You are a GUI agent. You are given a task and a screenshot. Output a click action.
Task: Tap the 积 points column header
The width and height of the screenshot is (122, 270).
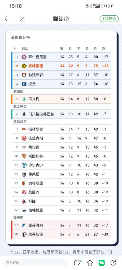point(95,49)
